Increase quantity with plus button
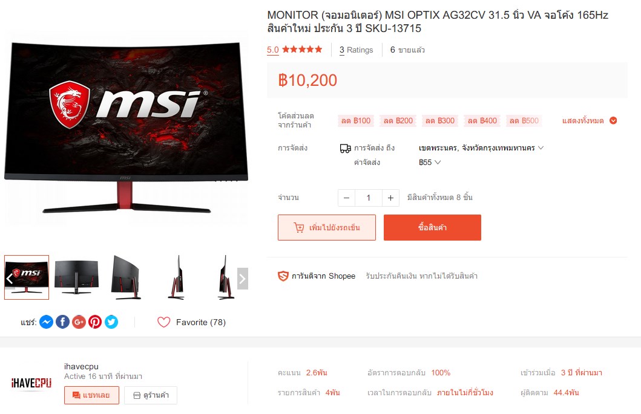The height and width of the screenshot is (414, 641). (390, 198)
